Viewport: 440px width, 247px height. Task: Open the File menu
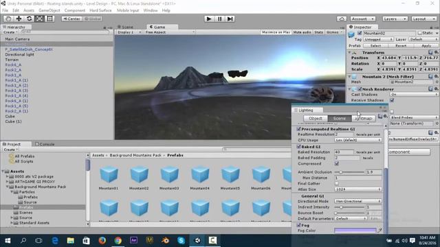tap(5, 10)
